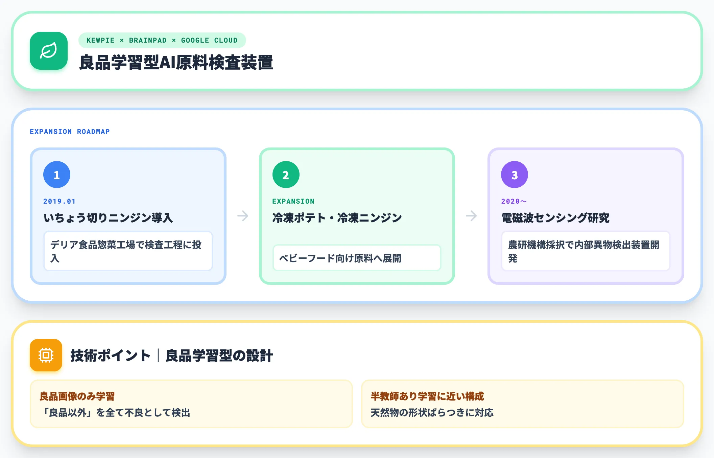Click the green step 2 circle
This screenshot has width=714, height=458.
[286, 175]
